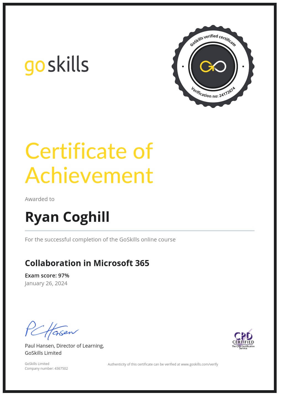Click the date January 26, 2024
Screen dimensions: 283x396
coord(46,283)
